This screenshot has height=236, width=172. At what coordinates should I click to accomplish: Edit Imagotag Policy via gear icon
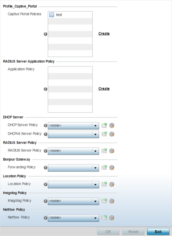point(112,201)
